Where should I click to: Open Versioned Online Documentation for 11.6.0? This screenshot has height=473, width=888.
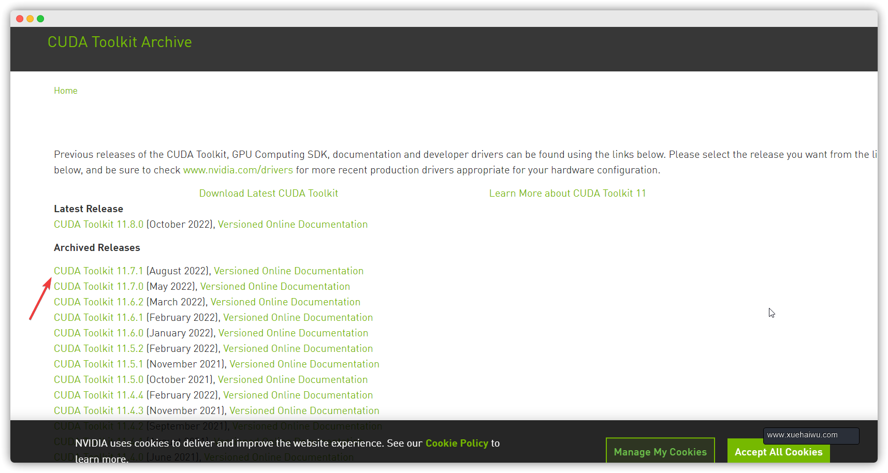click(x=293, y=333)
